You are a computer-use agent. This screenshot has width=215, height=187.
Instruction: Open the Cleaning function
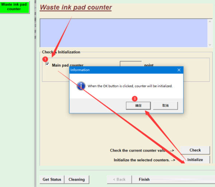77,179
